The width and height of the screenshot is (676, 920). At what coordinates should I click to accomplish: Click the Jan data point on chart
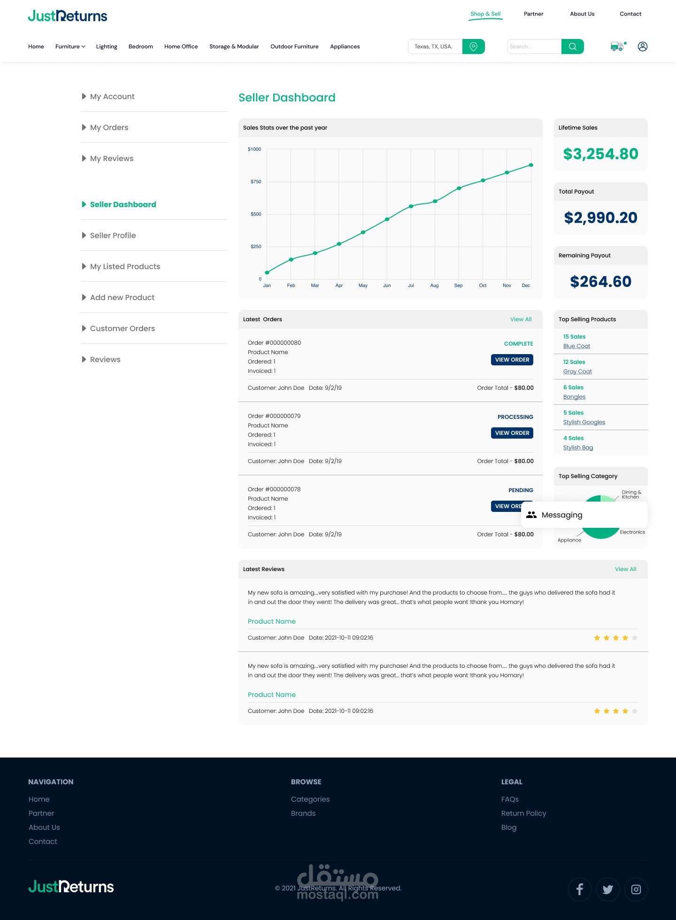[x=267, y=272]
